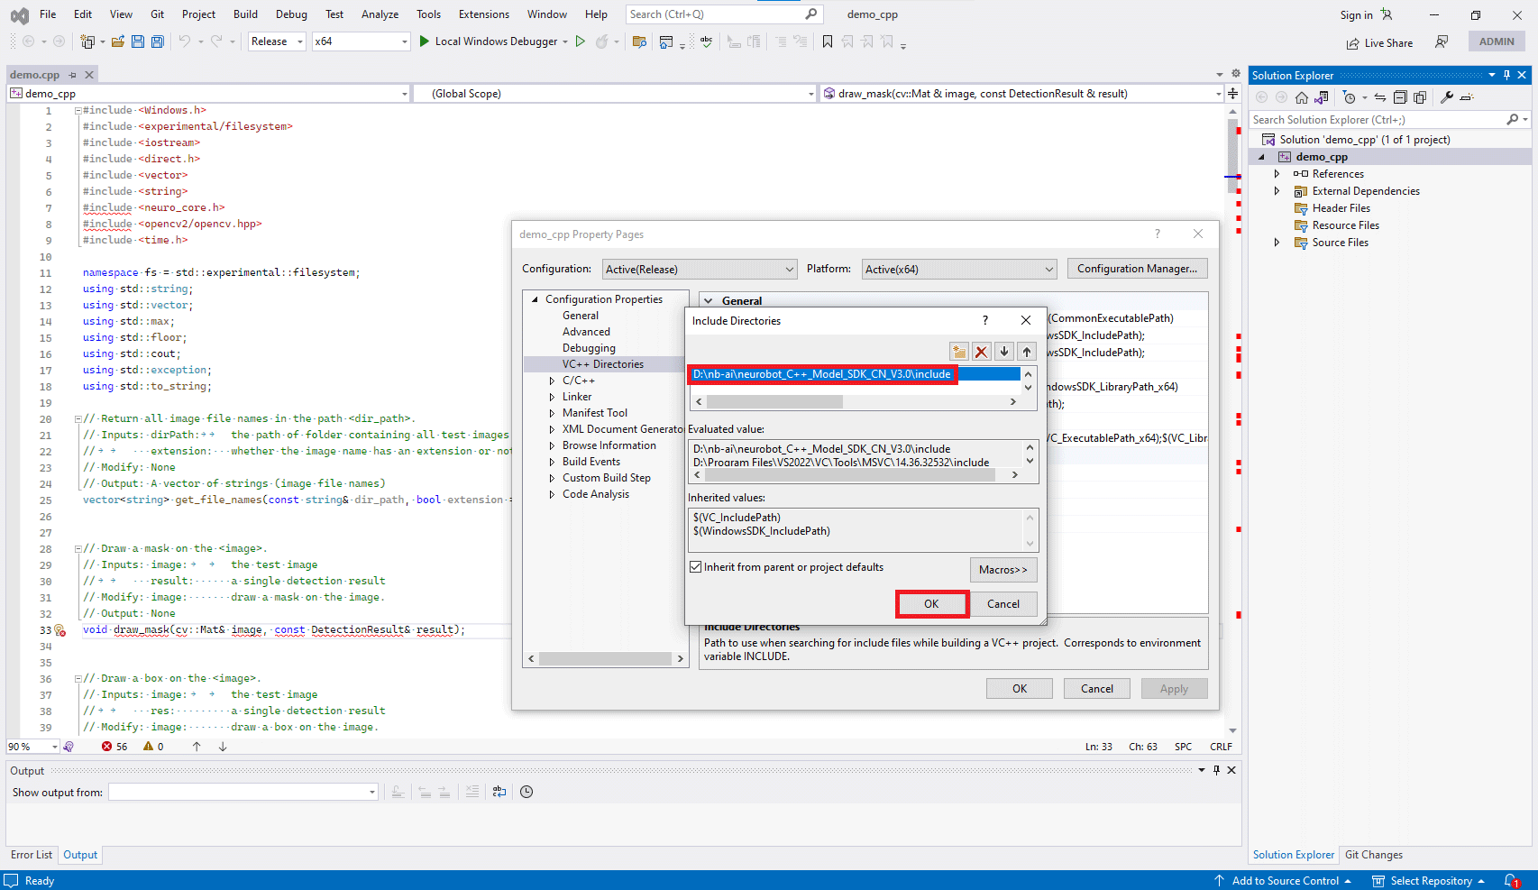The height and width of the screenshot is (890, 1538).
Task: Click the Open File folder icon
Action: (118, 41)
